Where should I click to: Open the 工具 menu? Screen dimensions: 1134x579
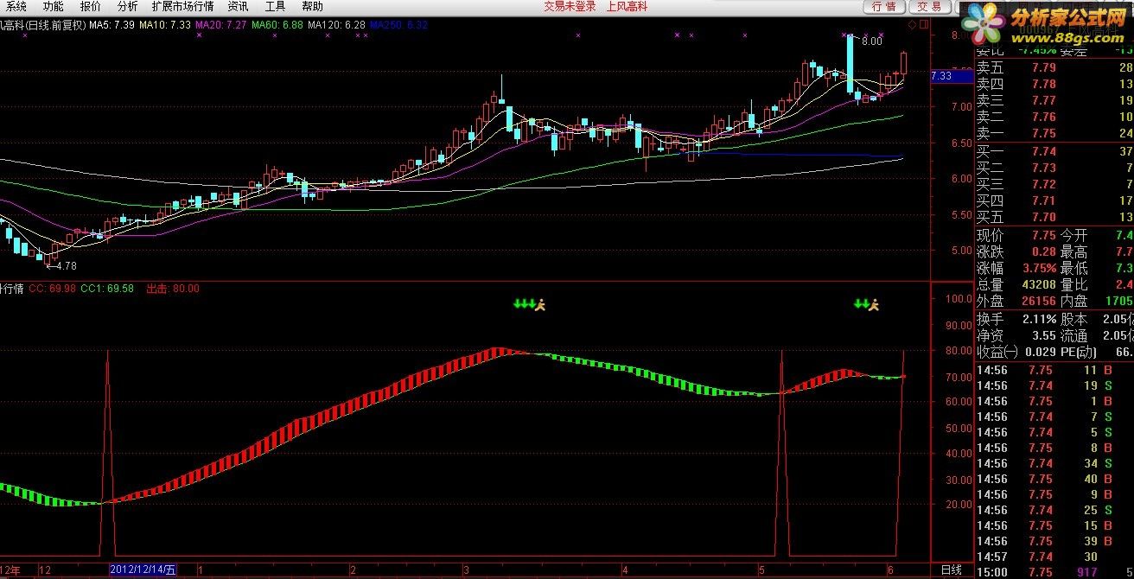point(275,6)
